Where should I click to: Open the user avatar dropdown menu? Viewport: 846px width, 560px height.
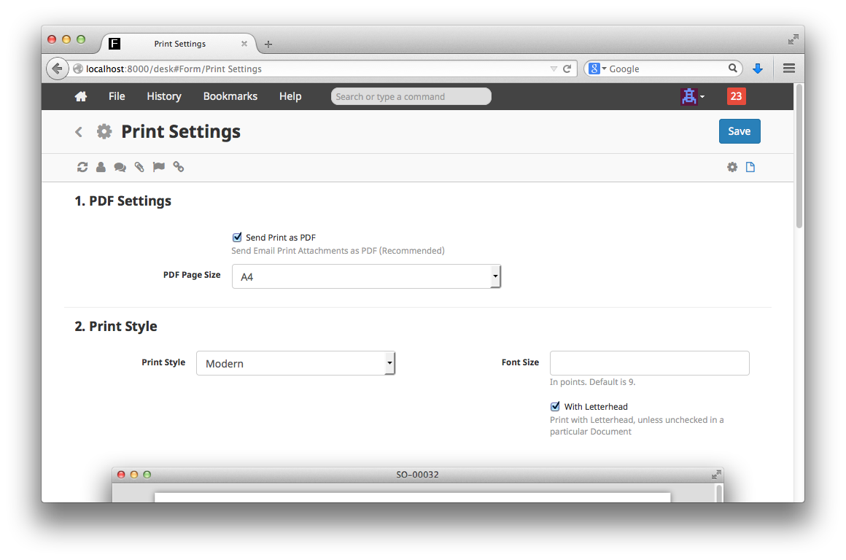[692, 96]
